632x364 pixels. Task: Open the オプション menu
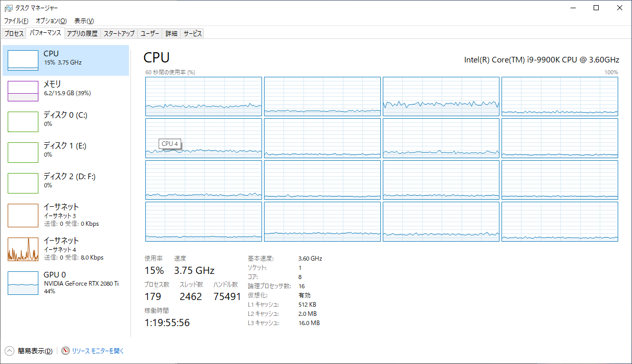tap(51, 21)
